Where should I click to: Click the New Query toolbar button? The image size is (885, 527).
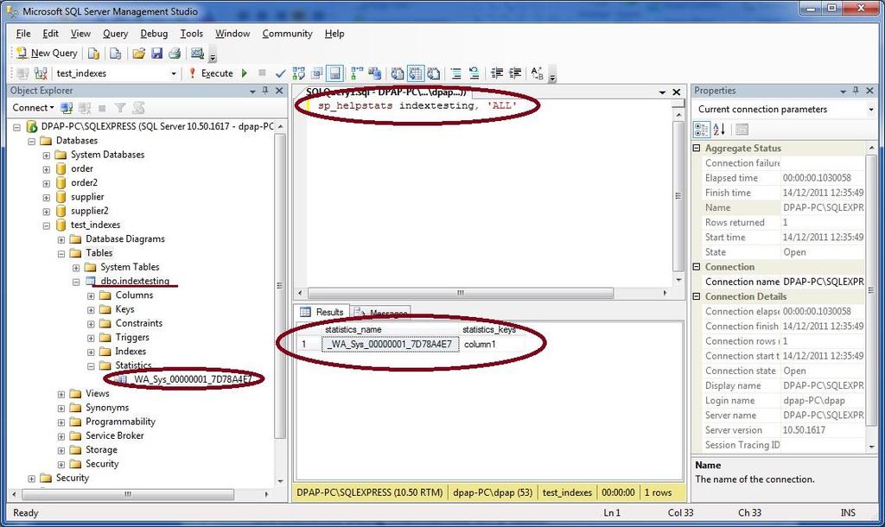[48, 53]
